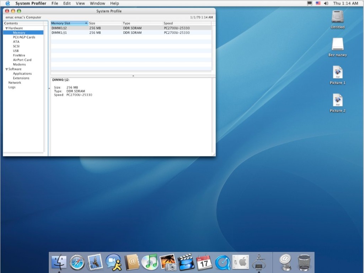Click the menu bar clock Thu 1:14 AM
The width and height of the screenshot is (364, 273).
346,3
